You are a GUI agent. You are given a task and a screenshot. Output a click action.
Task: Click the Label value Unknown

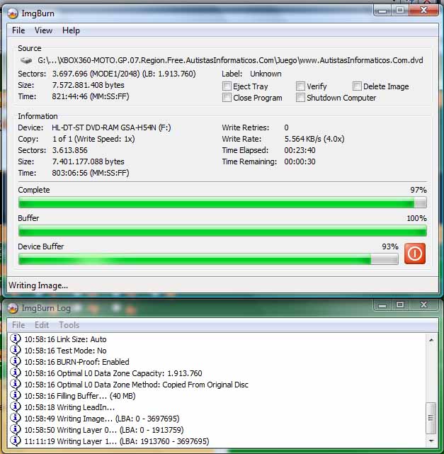point(266,74)
